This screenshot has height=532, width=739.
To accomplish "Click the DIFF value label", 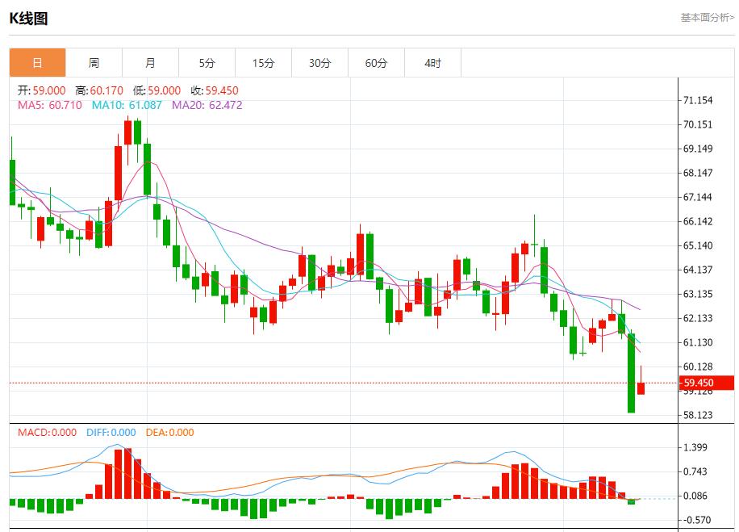I will coord(111,433).
